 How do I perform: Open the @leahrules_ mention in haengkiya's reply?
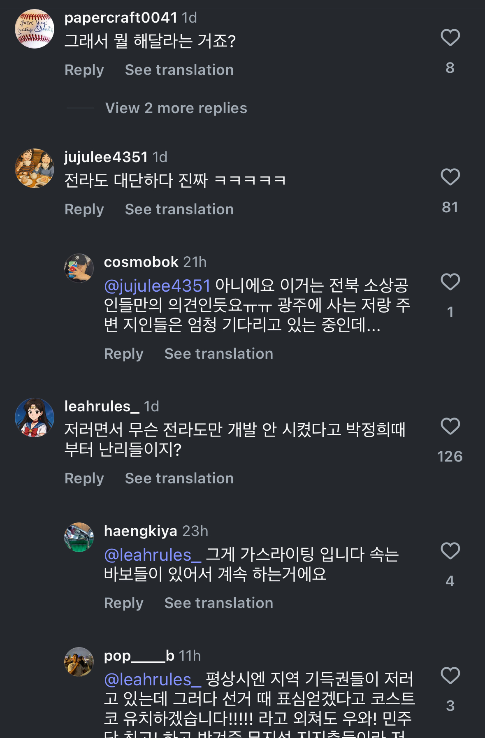[153, 555]
